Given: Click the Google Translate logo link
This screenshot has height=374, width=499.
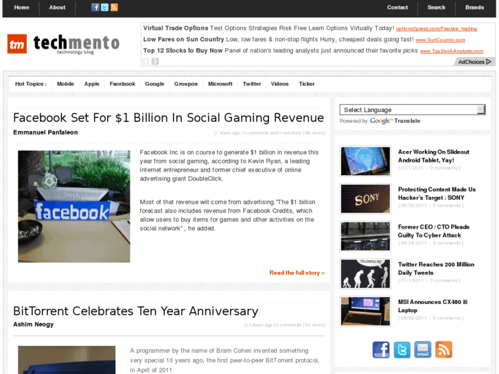Looking at the screenshot, I should coord(395,121).
